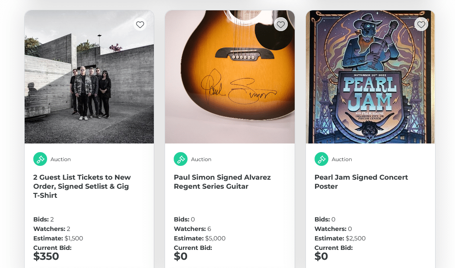Favorite the New Order tickets listing
The width and height of the screenshot is (455, 268).
tap(140, 25)
